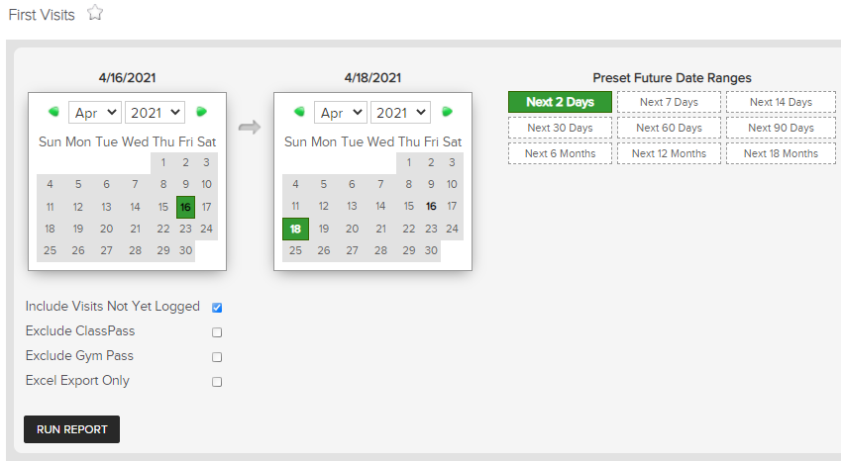Image resolution: width=841 pixels, height=463 pixels.
Task: Mark First Visits report as favorite star
Action: 95,12
